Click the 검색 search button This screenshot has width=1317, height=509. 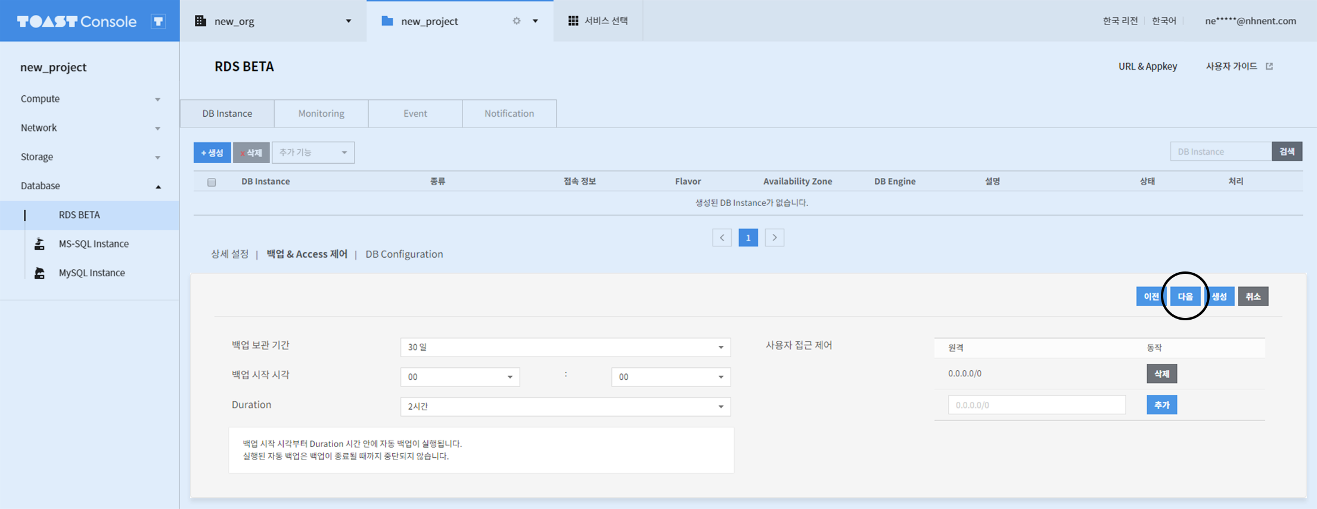pos(1287,151)
